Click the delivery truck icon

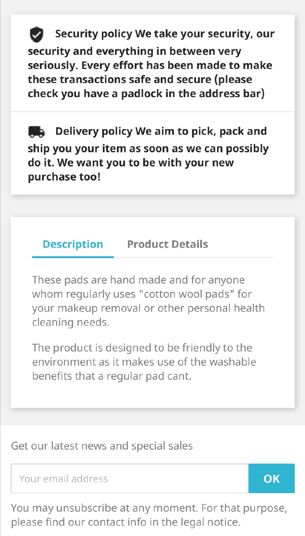tap(36, 132)
